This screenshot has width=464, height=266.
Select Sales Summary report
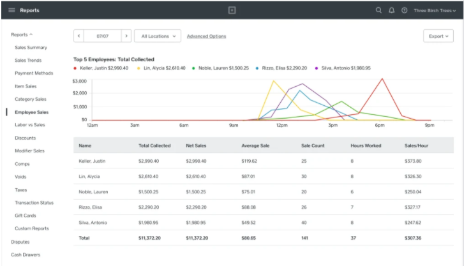pyautogui.click(x=31, y=48)
